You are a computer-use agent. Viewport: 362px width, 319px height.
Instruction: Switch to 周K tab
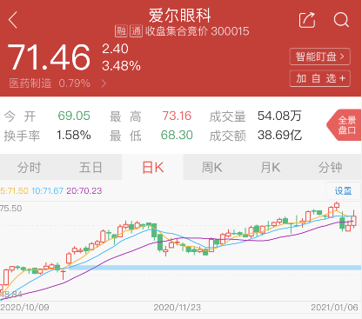click(x=212, y=168)
